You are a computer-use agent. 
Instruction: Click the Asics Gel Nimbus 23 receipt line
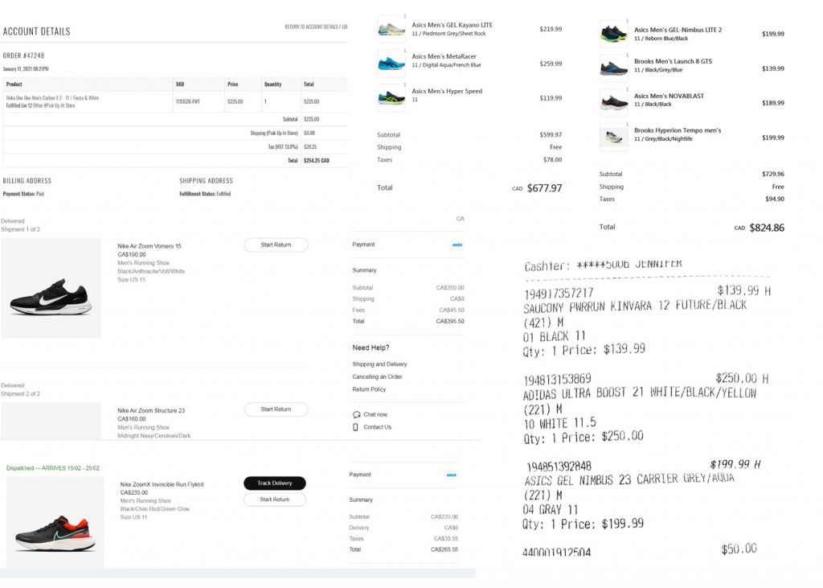click(x=629, y=479)
